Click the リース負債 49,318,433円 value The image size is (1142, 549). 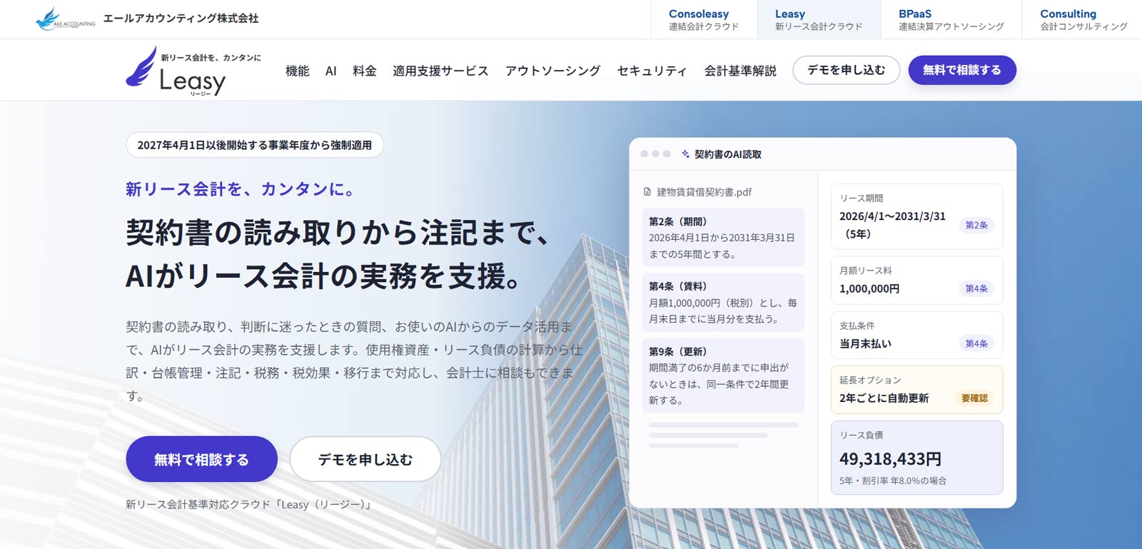click(x=890, y=459)
